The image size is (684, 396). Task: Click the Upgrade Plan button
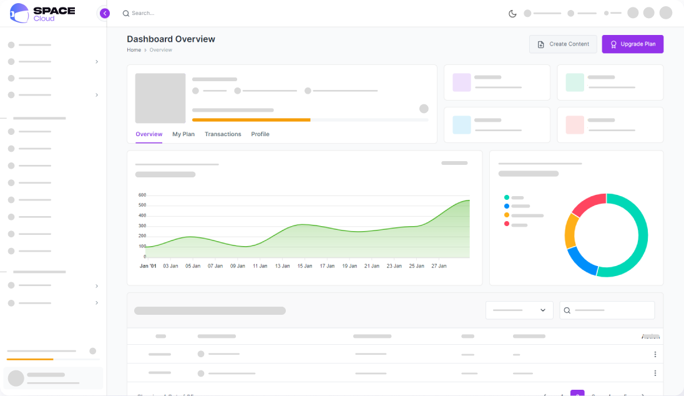tap(633, 44)
